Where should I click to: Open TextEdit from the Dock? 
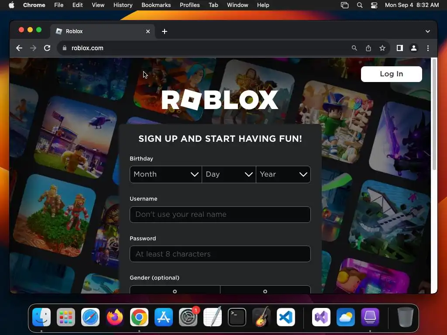[x=213, y=317]
